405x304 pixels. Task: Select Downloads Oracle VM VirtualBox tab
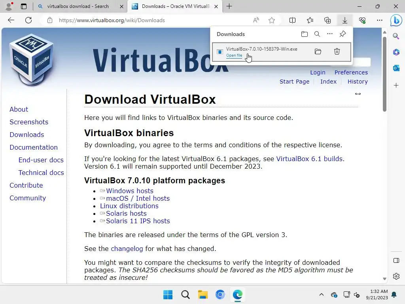pyautogui.click(x=175, y=6)
